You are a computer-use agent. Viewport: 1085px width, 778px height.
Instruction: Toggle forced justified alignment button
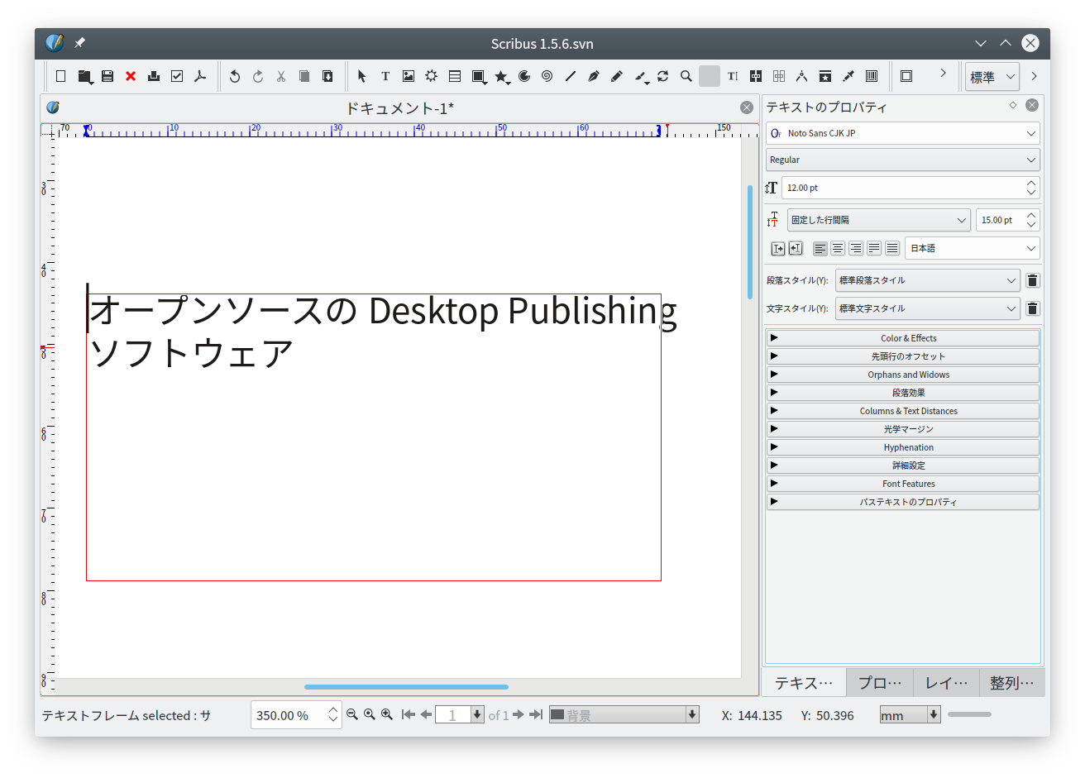coord(892,248)
